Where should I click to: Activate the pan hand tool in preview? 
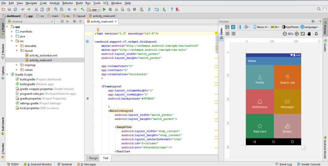pyautogui.click(x=309, y=34)
